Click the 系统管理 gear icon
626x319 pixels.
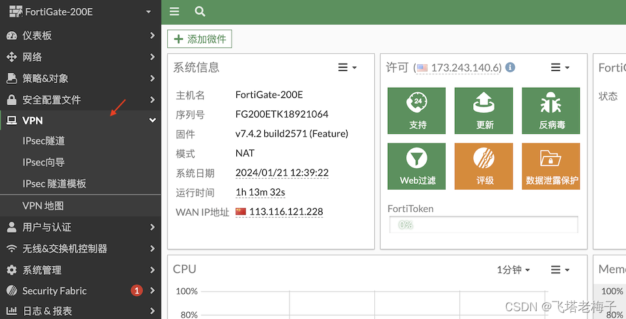[12, 270]
